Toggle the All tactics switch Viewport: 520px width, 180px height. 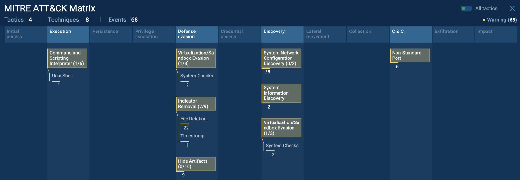tap(466, 8)
